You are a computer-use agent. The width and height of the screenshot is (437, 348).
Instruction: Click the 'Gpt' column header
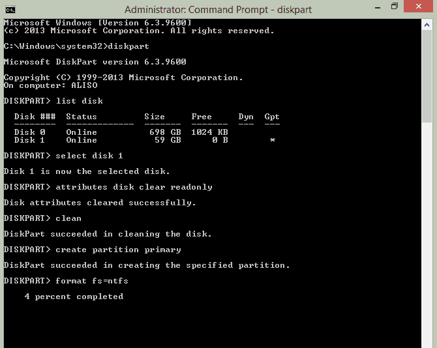272,117
